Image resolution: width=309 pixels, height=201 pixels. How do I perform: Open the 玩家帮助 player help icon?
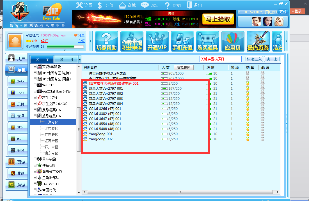point(106,41)
